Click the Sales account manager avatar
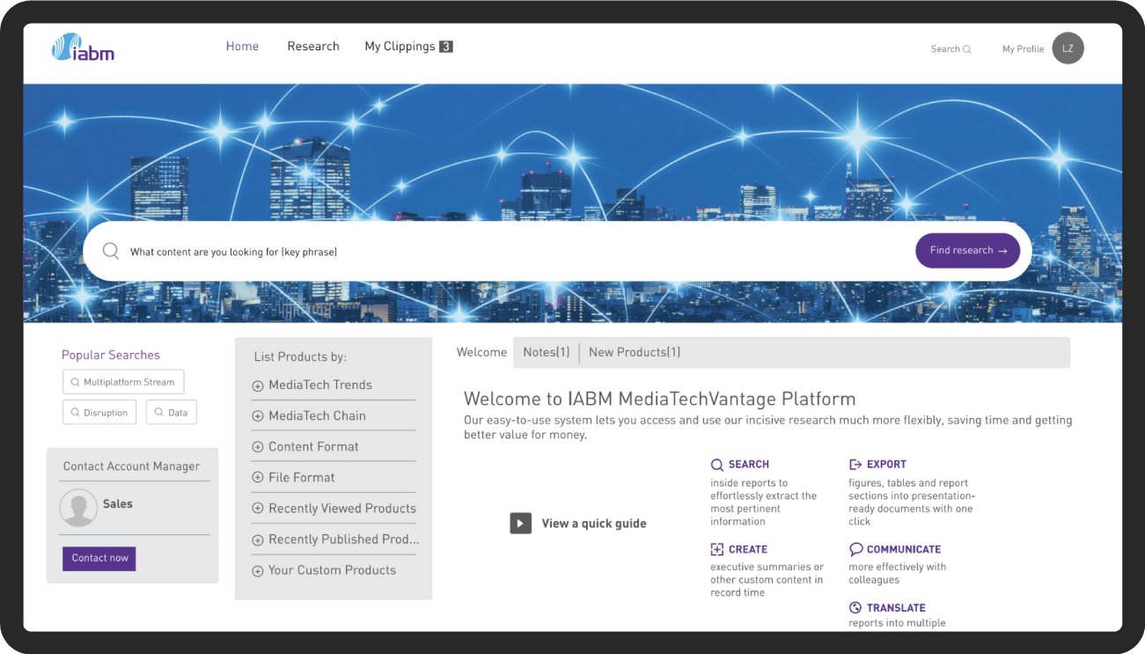The height and width of the screenshot is (654, 1145). point(78,508)
